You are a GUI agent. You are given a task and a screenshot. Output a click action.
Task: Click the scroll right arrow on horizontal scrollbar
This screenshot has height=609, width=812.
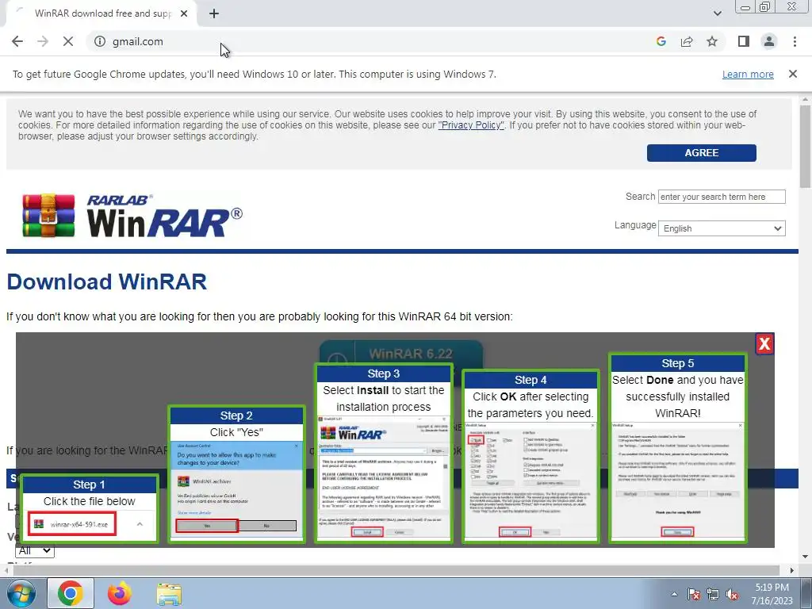coord(792,570)
